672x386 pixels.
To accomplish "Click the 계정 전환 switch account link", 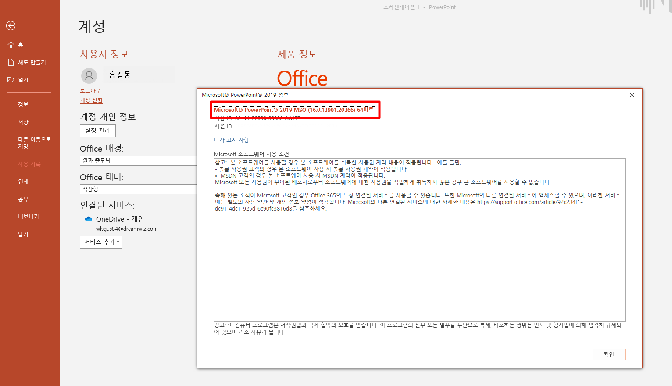I will click(91, 100).
